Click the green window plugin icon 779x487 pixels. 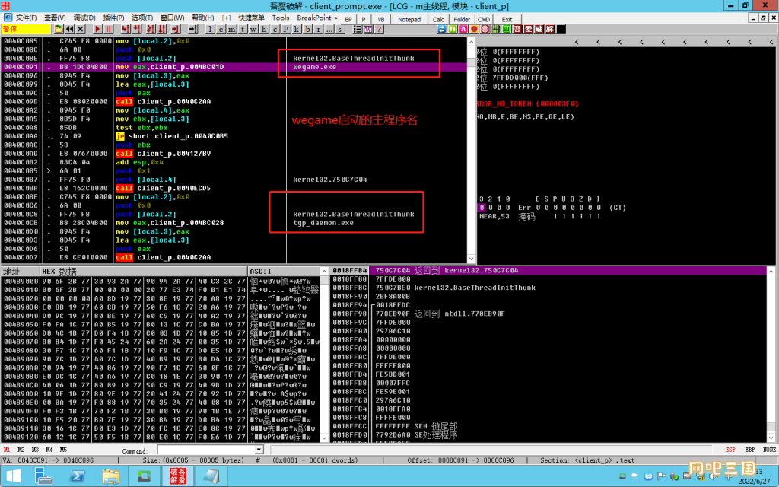pyautogui.click(x=507, y=30)
